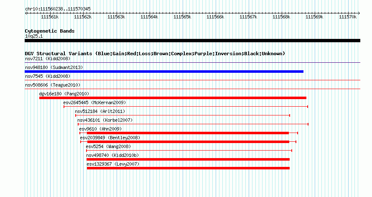This screenshot has height=197, width=372.
Task: Click the 111564k ruler tick label
Action: pos(149,17)
